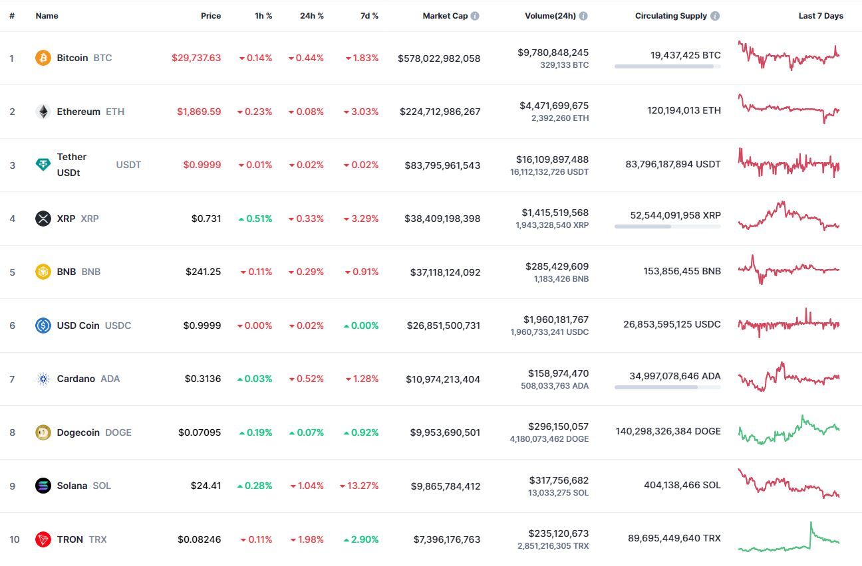Viewport: 862px width, 566px height.
Task: Open Solana's last 7 days sparkline chart
Action: pos(789,484)
